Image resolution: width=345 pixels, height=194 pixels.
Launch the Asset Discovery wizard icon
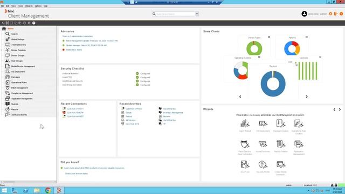[263, 144]
